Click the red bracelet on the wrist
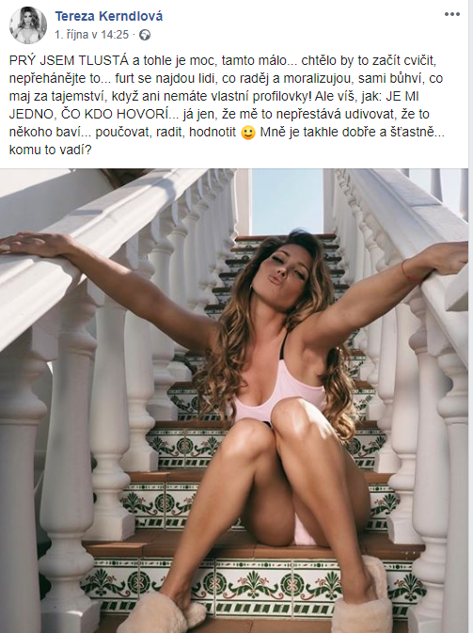This screenshot has width=473, height=633. 412,271
